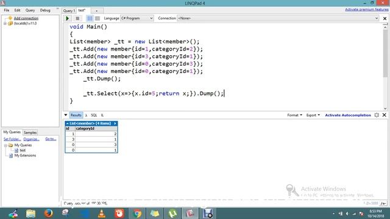Close the current query with the X beside the Connection dropdown
The height and width of the screenshot is (219, 390).
click(385, 18)
